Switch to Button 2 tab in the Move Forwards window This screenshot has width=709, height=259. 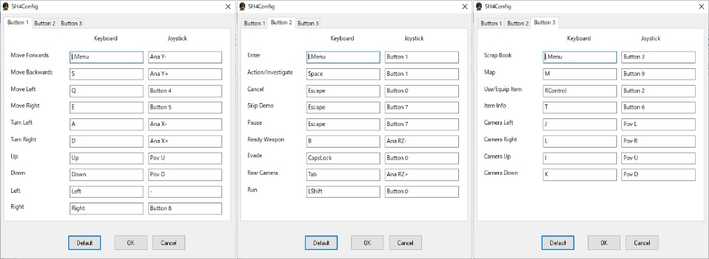[x=45, y=24]
